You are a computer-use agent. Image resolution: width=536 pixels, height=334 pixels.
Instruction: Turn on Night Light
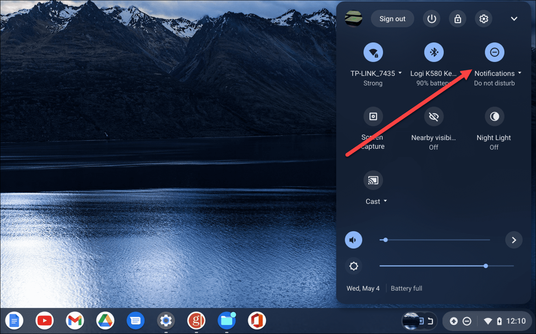494,117
